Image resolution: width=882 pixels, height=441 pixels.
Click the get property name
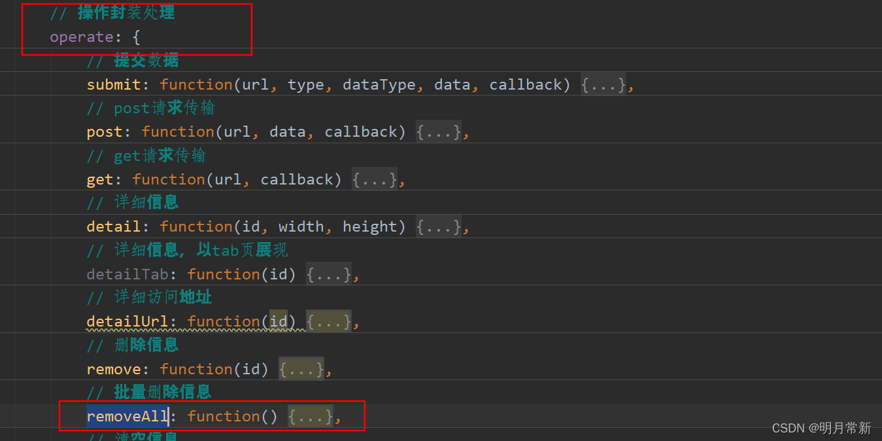(x=100, y=180)
